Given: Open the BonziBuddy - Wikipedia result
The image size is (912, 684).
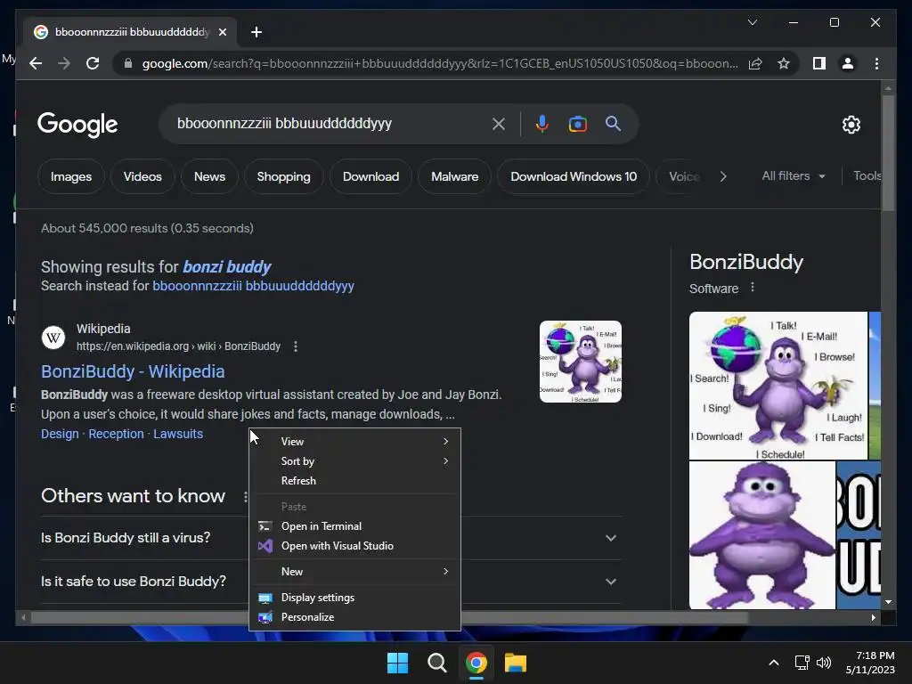Looking at the screenshot, I should pos(133,371).
